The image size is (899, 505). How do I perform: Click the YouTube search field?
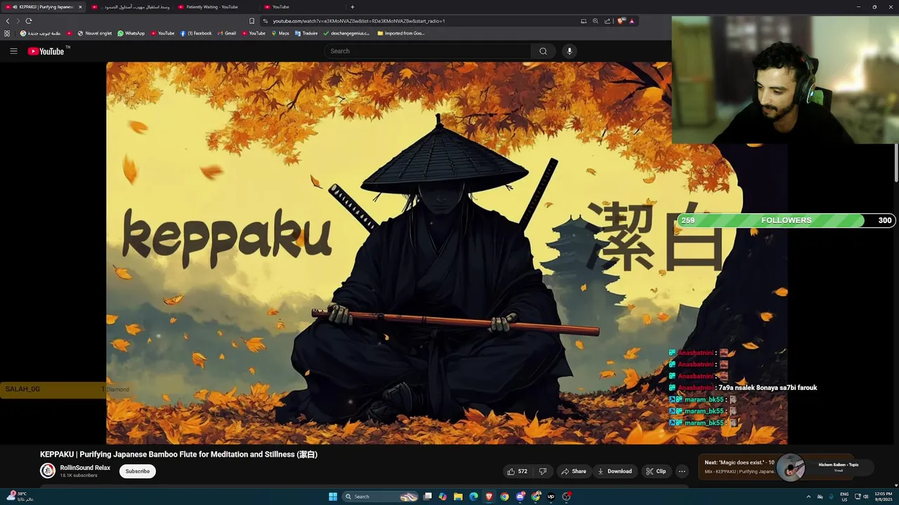click(x=428, y=51)
